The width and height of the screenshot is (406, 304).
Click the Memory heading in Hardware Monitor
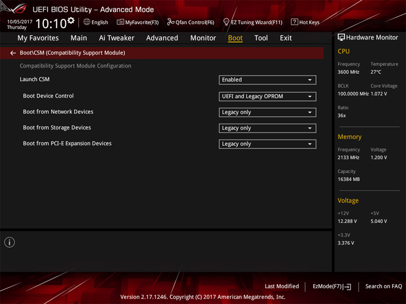click(349, 137)
